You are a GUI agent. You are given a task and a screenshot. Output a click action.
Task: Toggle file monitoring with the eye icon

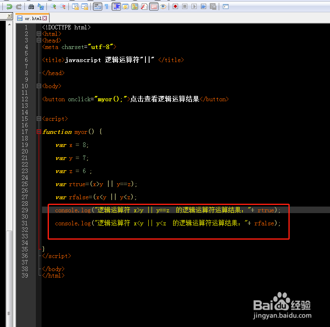163,7
